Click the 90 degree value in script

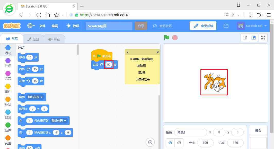pos(109,65)
